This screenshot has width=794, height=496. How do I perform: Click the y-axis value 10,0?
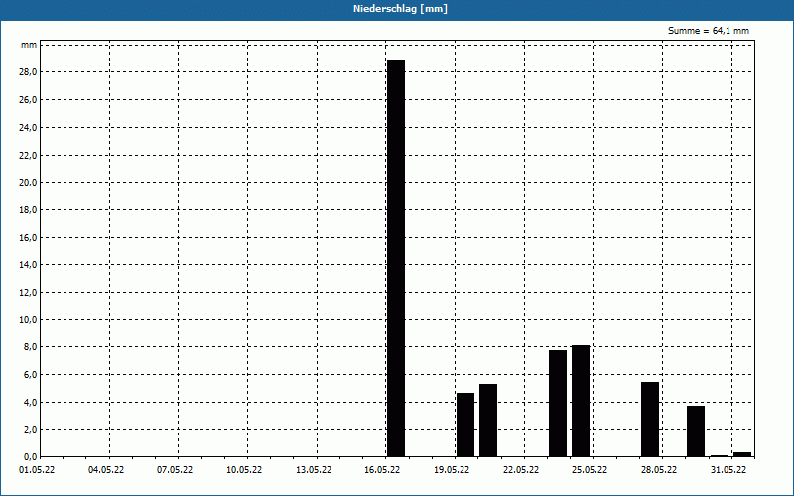tap(28, 319)
